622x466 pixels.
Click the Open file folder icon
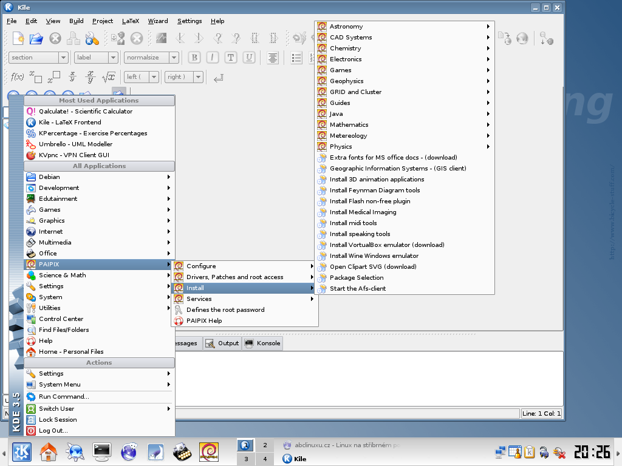pos(36,38)
